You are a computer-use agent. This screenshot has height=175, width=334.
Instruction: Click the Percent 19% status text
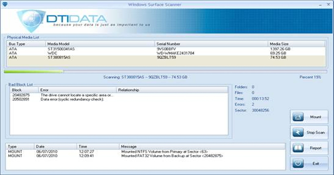tap(310, 77)
